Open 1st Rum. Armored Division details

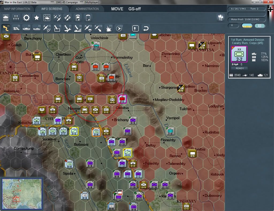(x=248, y=40)
